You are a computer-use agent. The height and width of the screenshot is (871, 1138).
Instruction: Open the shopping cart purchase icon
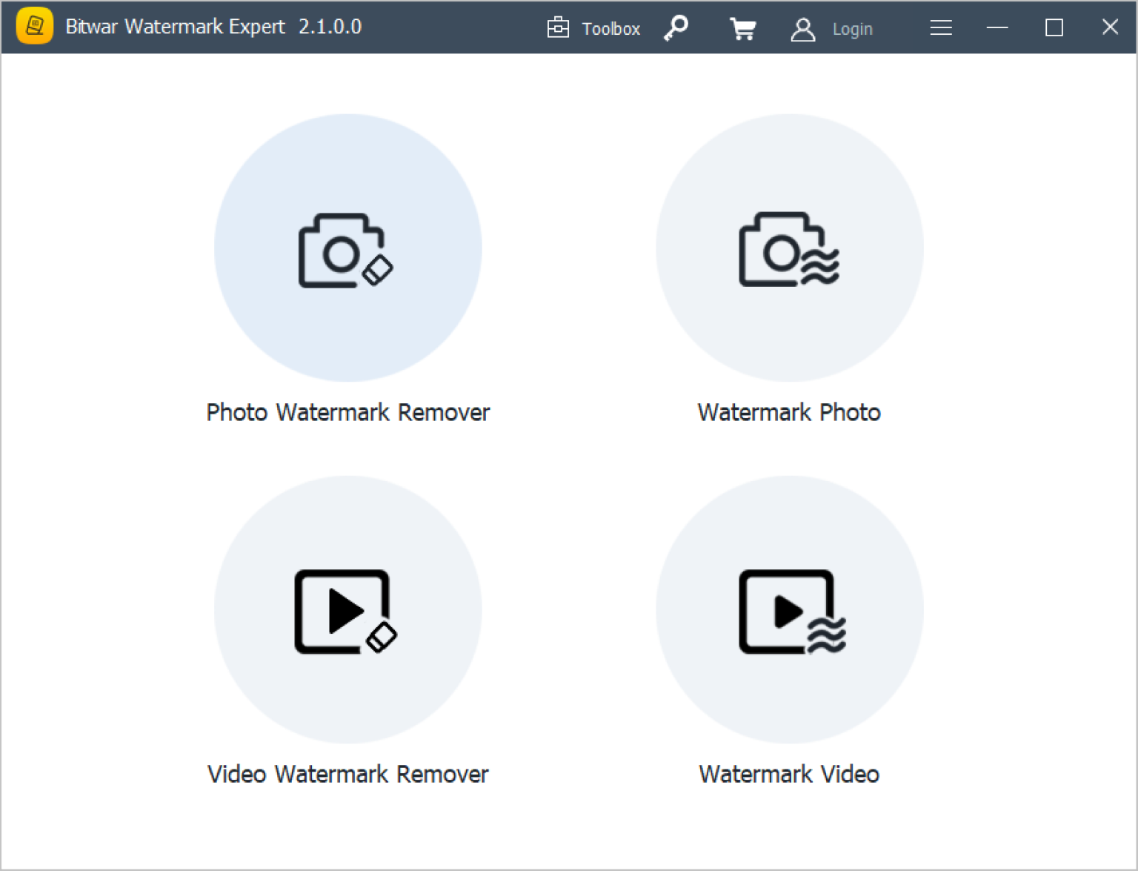[x=742, y=28]
